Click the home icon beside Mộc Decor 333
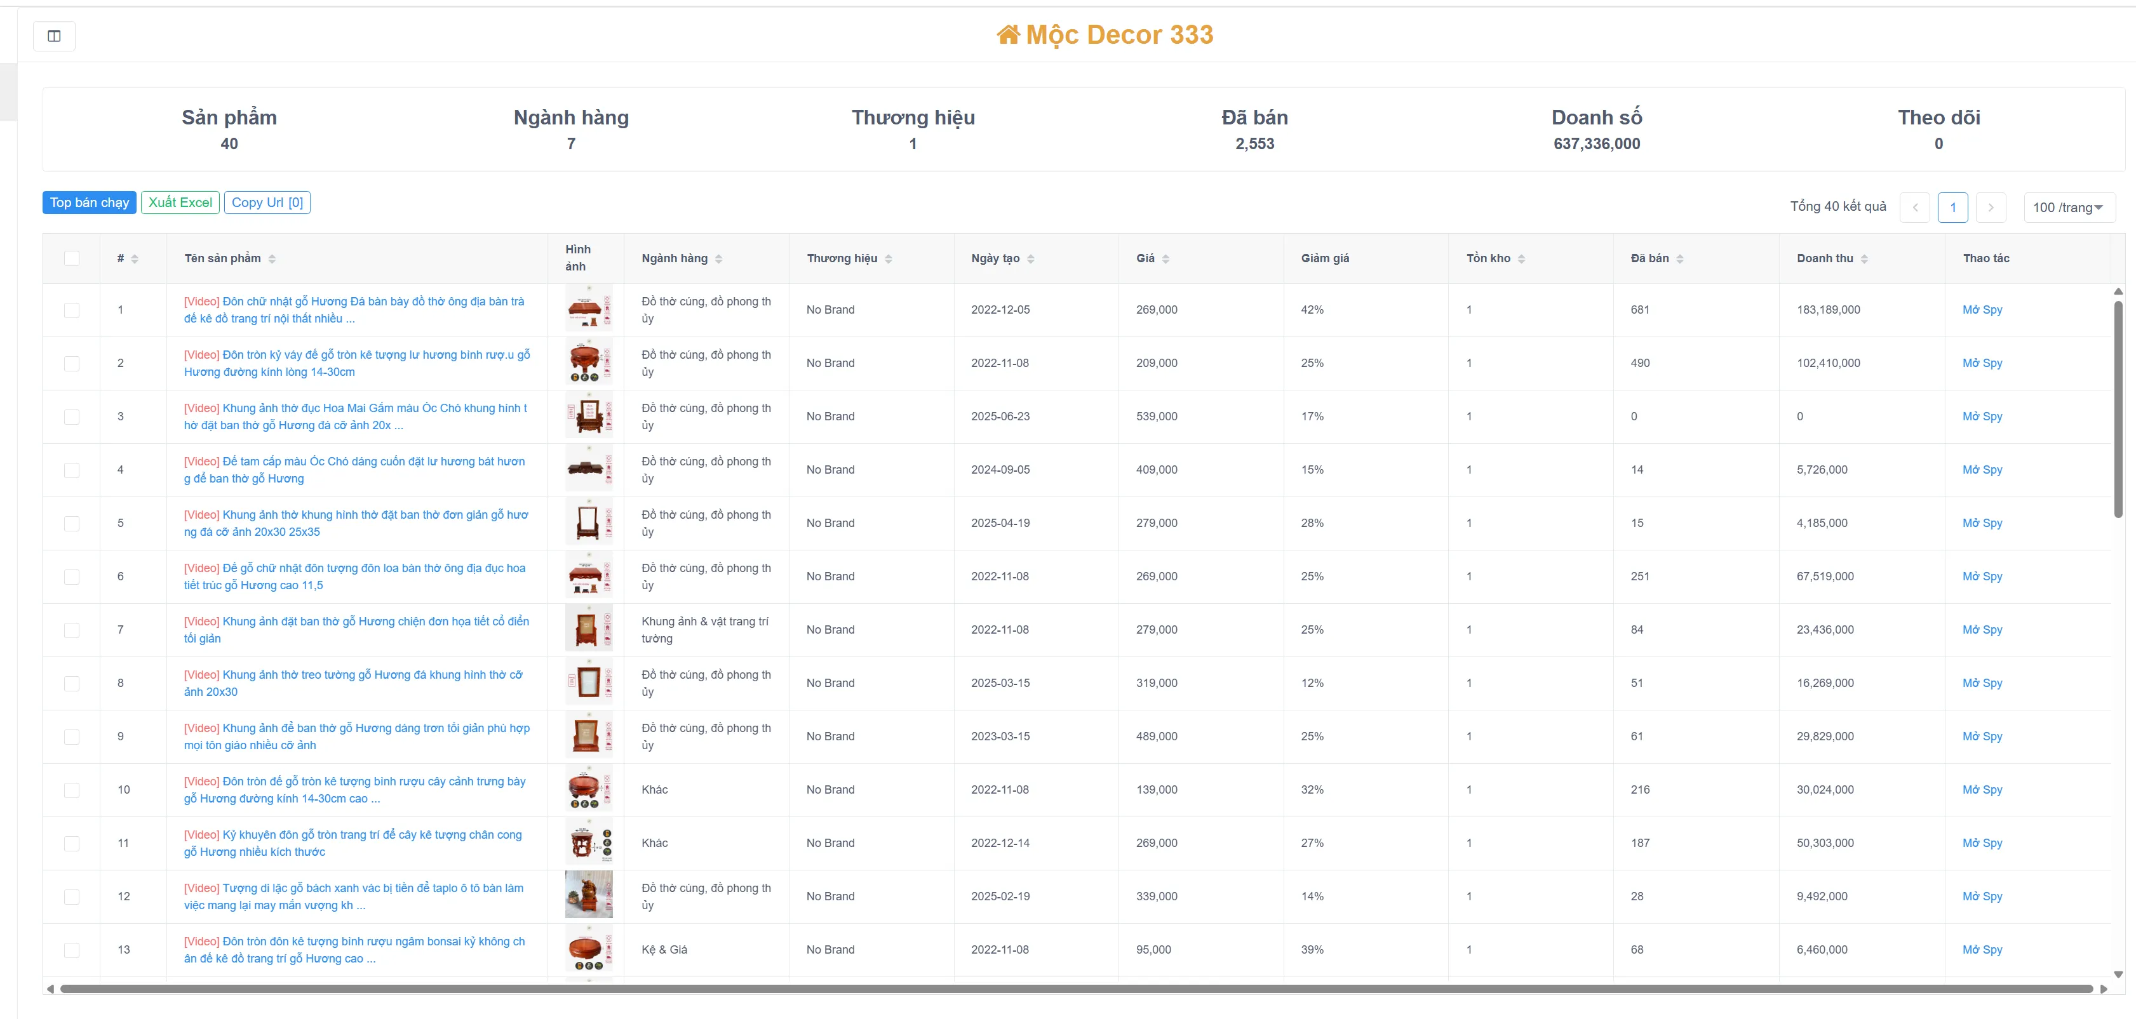This screenshot has width=2136, height=1019. (x=1007, y=35)
